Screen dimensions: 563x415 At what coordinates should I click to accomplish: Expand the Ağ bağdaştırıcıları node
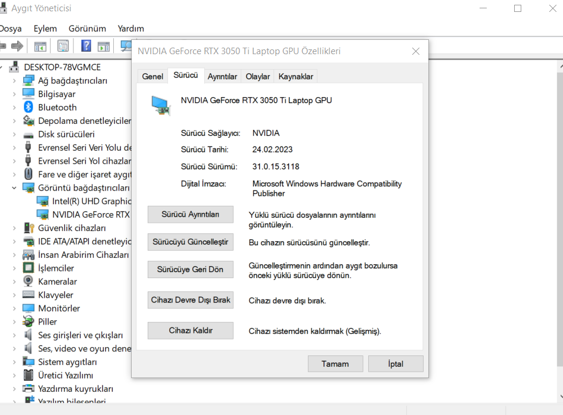[x=14, y=81]
